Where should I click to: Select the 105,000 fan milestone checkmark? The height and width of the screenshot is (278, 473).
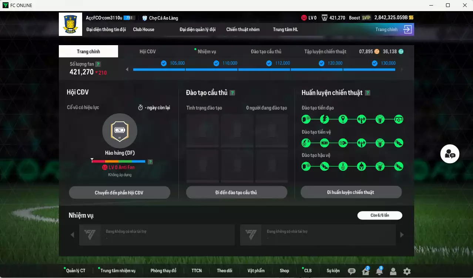[164, 63]
